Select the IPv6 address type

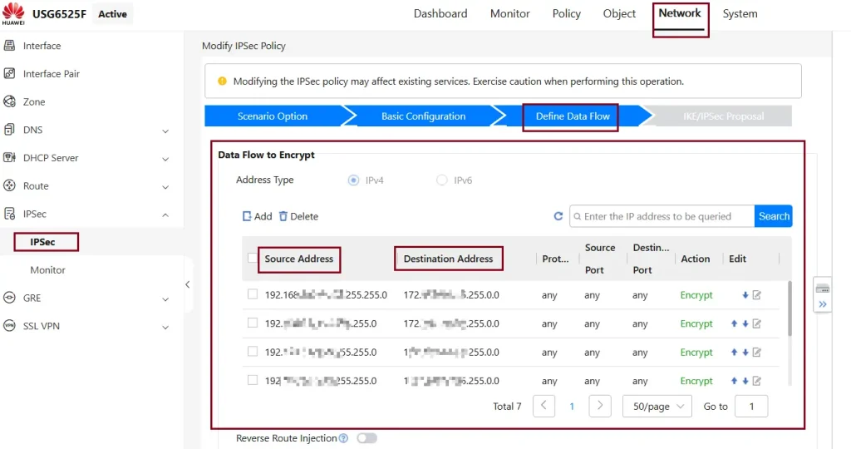[442, 180]
